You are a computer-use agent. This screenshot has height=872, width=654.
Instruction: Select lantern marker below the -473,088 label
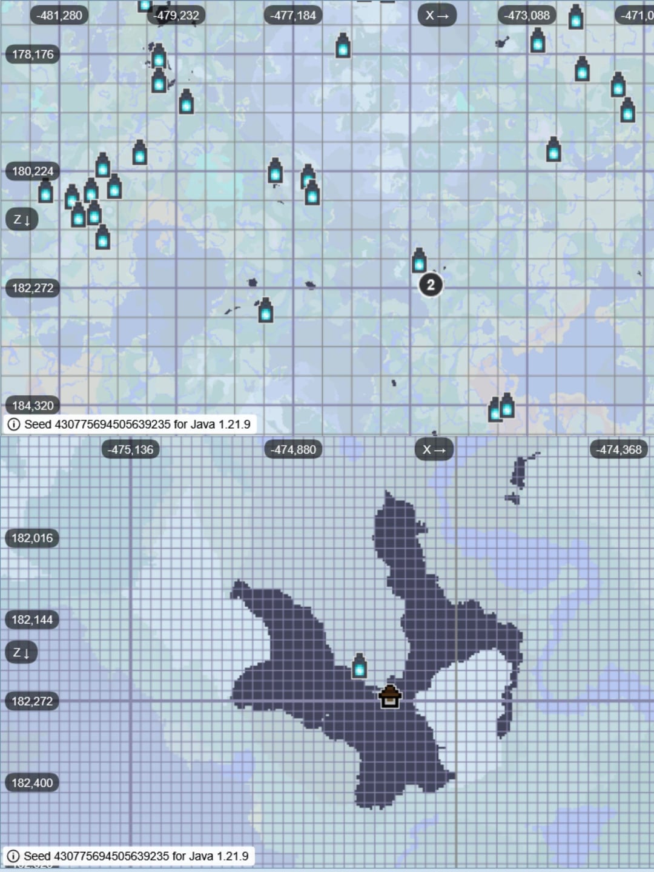(538, 41)
